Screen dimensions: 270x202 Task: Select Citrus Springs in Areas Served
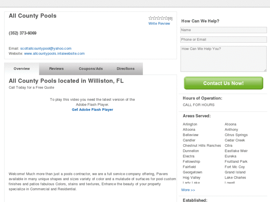pos(236,135)
